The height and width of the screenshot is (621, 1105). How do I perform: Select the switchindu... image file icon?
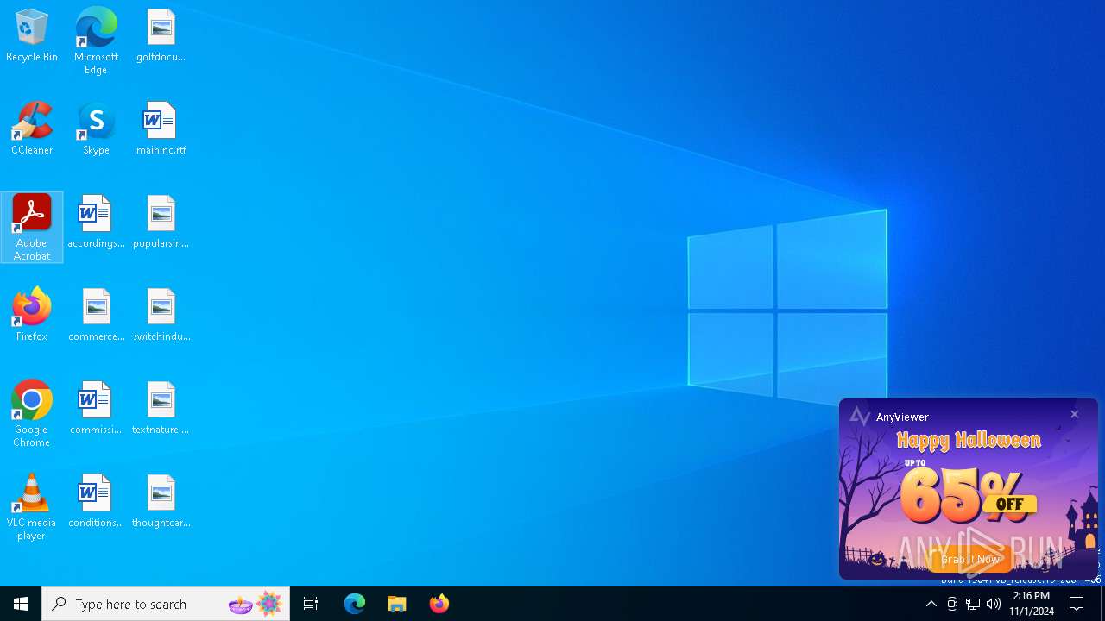point(161,315)
